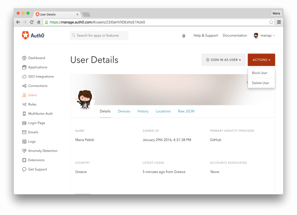Switch to the Details tab
This screenshot has width=297, height=215.
[105, 111]
